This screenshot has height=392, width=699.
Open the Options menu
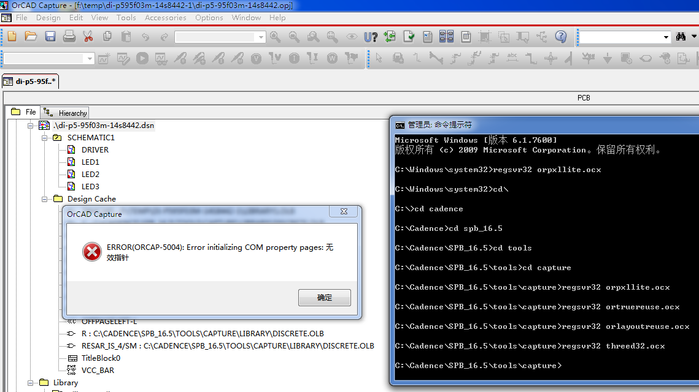209,18
